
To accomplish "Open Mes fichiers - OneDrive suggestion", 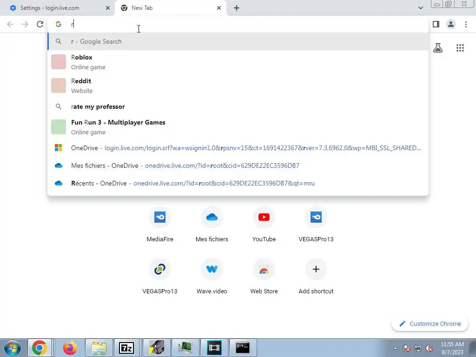I will pos(238,165).
